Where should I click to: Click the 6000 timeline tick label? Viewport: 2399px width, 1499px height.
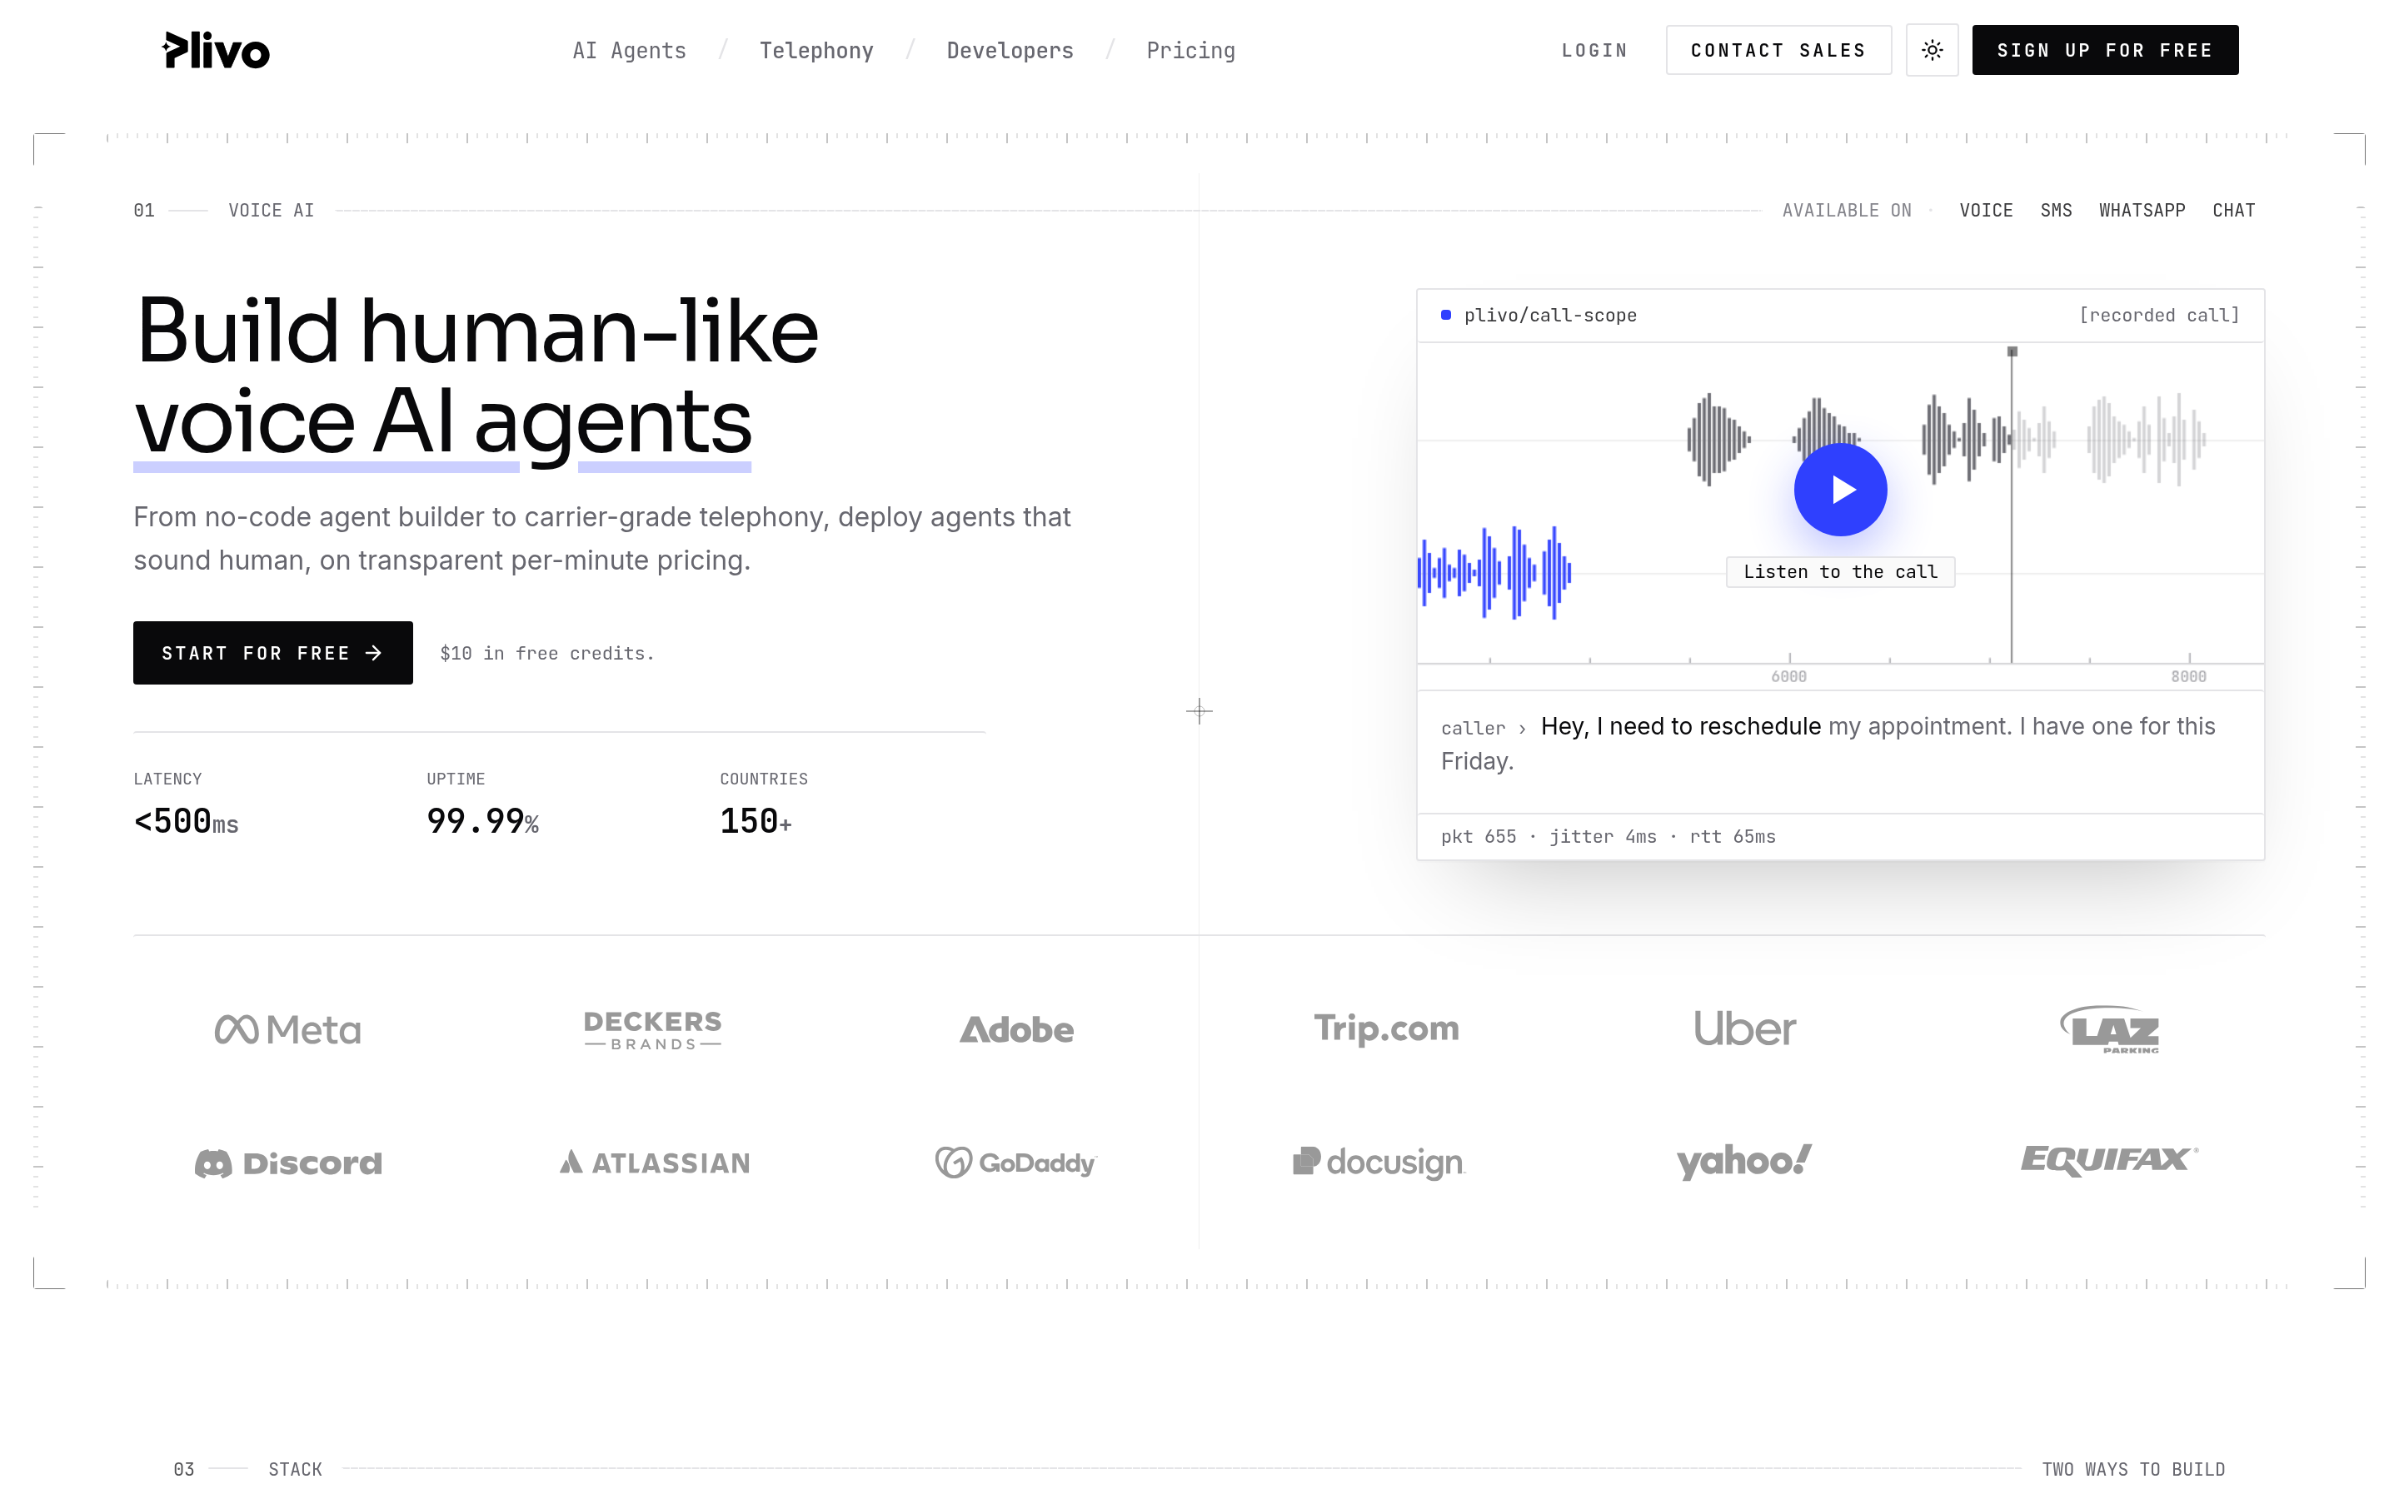1788,677
